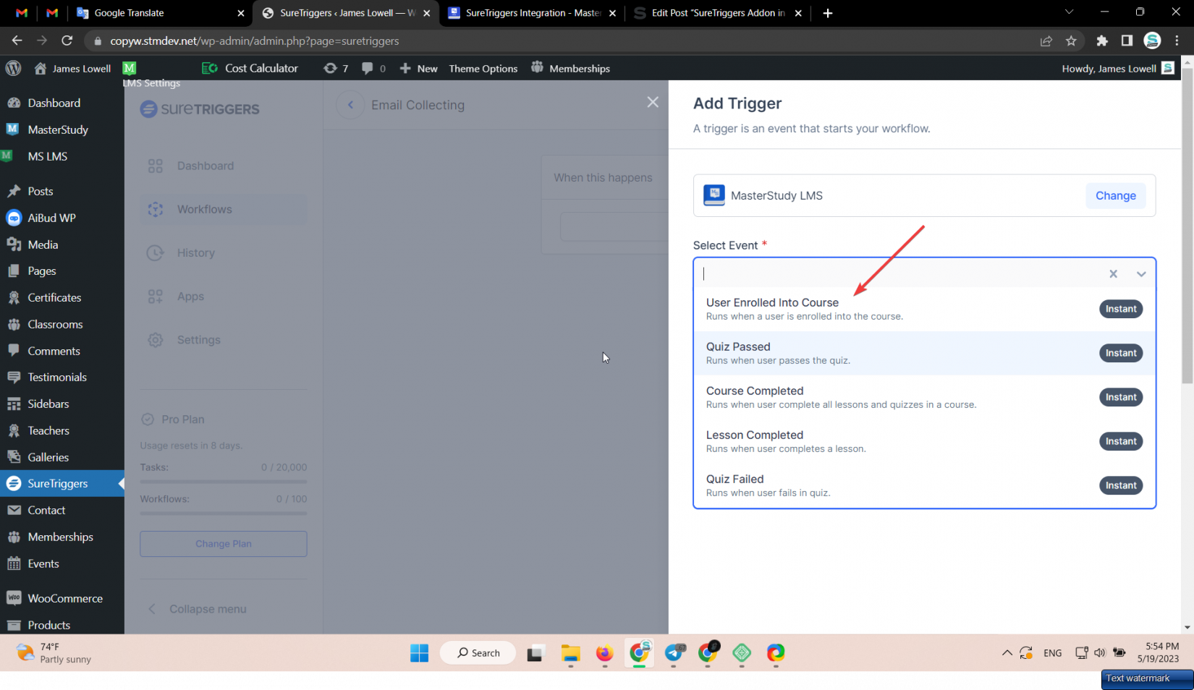Open the browser tab search chevron
Image resolution: width=1194 pixels, height=690 pixels.
click(x=1069, y=12)
